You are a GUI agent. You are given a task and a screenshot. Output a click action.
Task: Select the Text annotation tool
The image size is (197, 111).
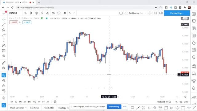click(x=4, y=40)
